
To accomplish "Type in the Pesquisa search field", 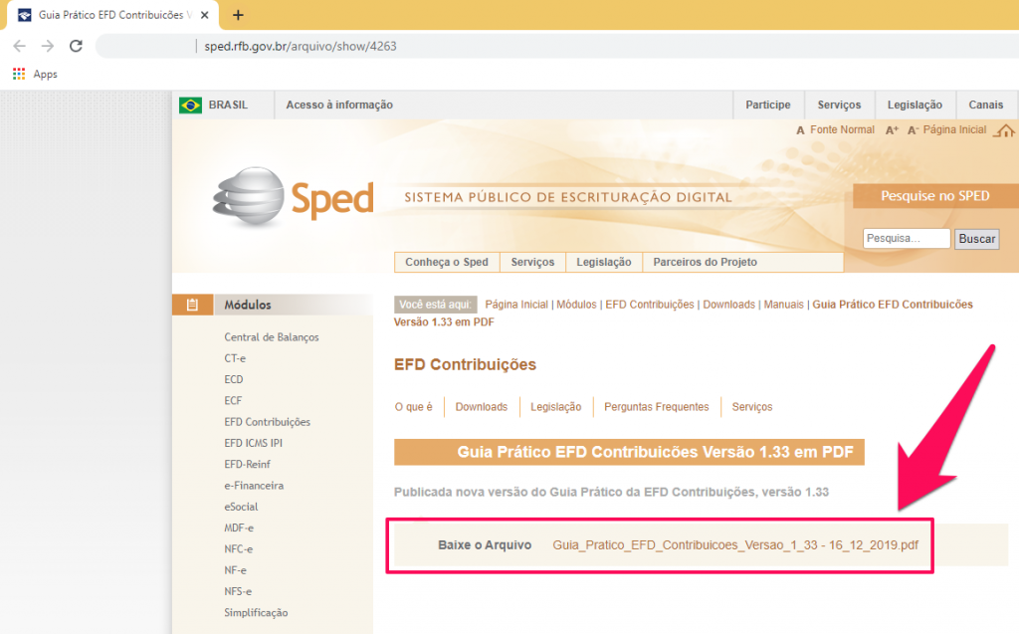I will click(906, 239).
